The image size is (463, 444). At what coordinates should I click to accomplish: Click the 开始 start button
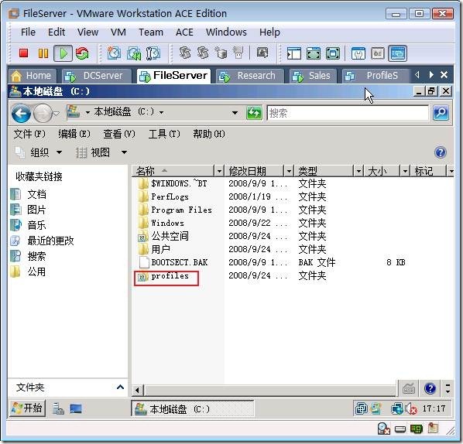[27, 408]
